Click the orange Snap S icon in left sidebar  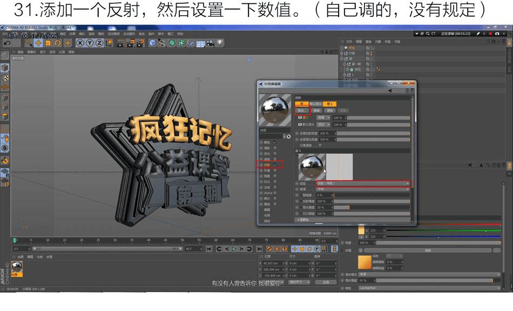click(4, 148)
